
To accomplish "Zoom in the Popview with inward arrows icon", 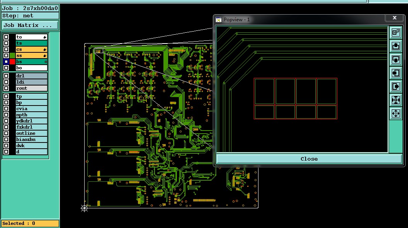I will coord(396,100).
